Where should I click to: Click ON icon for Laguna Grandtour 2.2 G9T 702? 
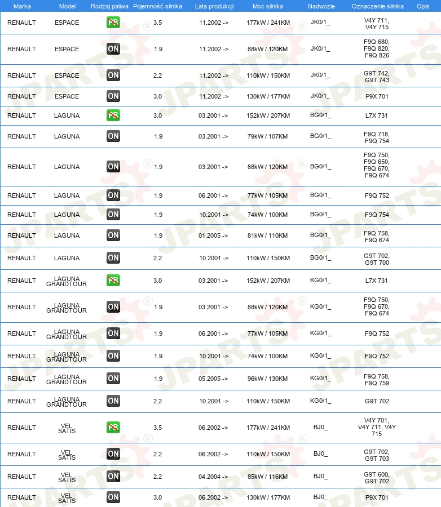point(113,401)
